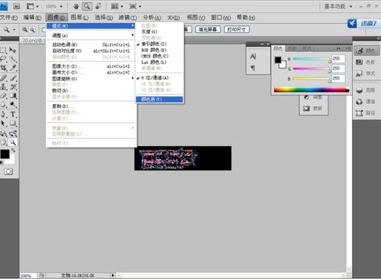381x279 pixels.
Task: Click the Hand tool in application bar
Action: [76, 6]
